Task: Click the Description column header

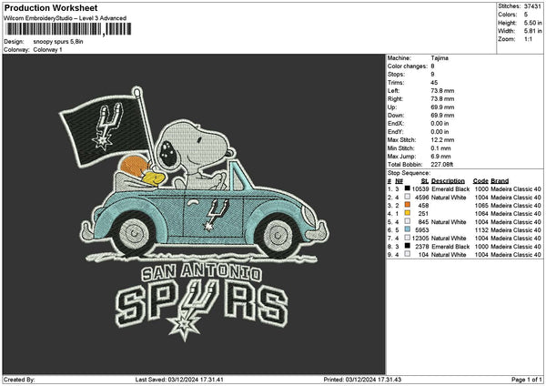Action: pyautogui.click(x=448, y=181)
